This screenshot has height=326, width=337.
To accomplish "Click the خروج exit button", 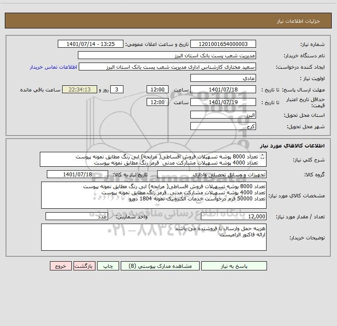I will pos(60,266).
